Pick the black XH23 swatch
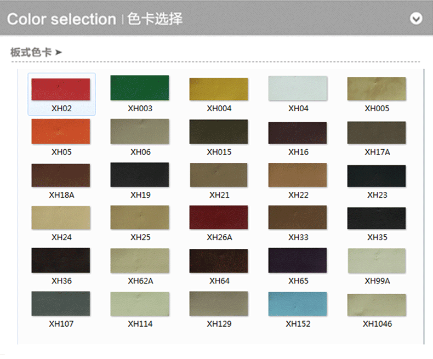 [377, 176]
